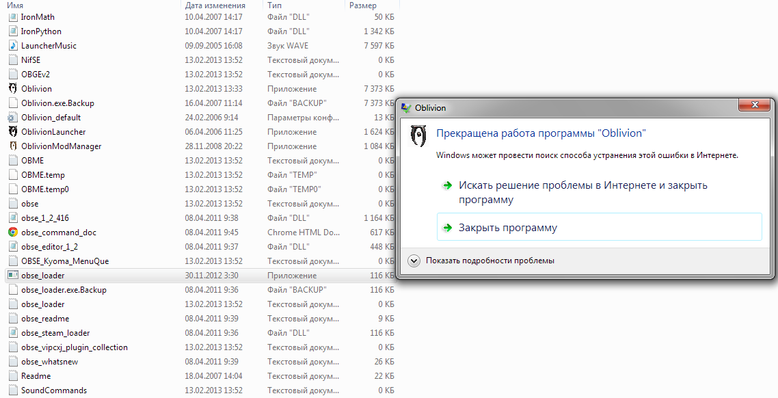This screenshot has width=778, height=398.
Task: Click the obse_whatsnew document icon
Action: point(13,362)
